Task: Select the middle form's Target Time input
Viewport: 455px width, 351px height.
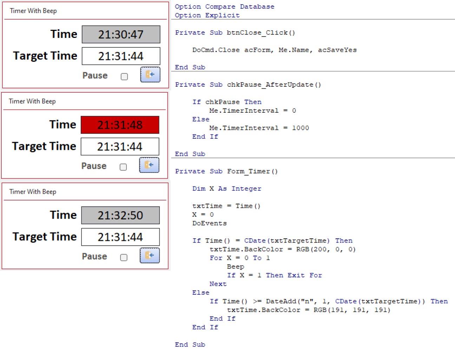Action: pos(120,146)
